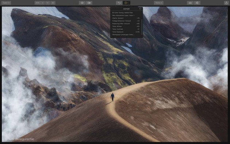
Task: Click the hiker in the photo canvas
Action: point(112,97)
